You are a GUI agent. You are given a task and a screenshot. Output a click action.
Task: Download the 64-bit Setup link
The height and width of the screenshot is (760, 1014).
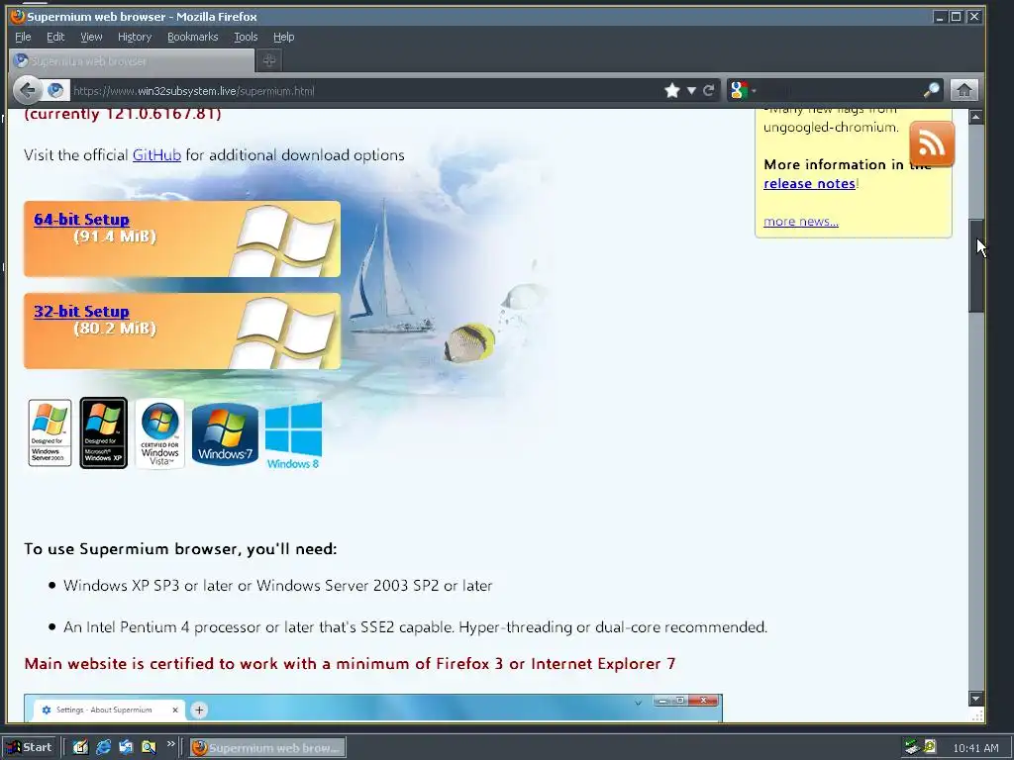81,219
